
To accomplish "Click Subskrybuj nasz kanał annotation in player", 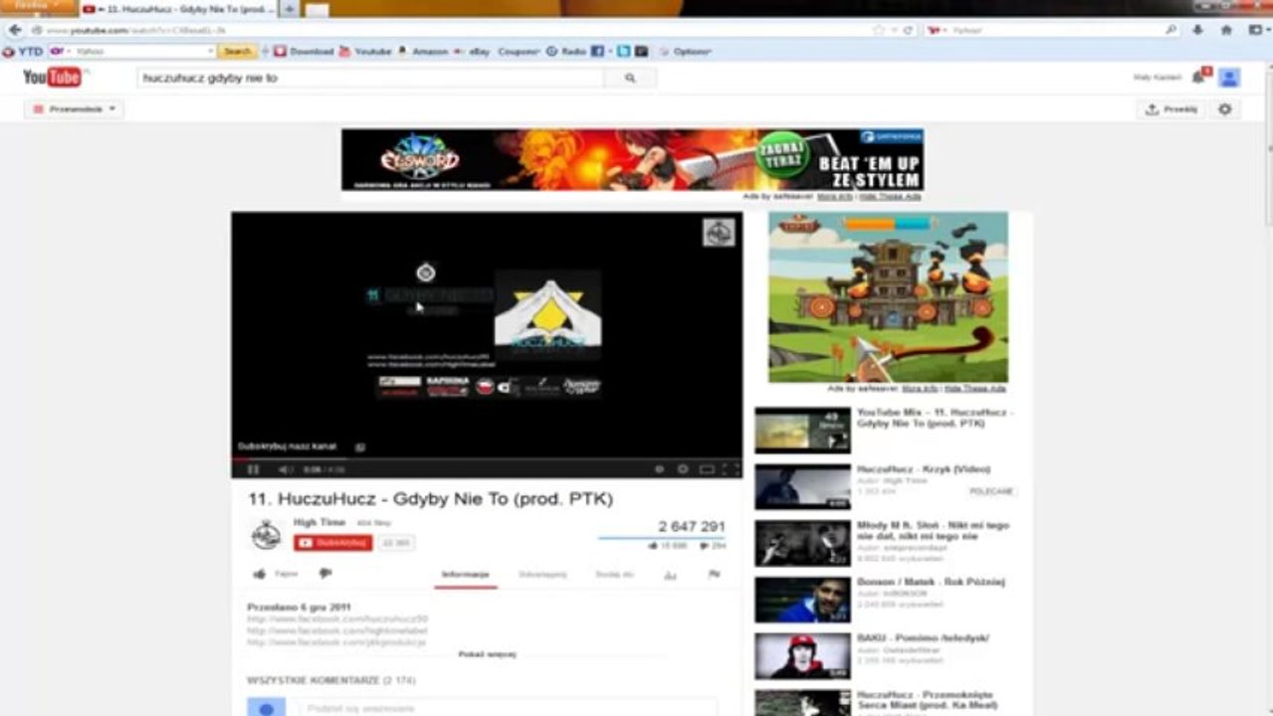I will coord(287,447).
